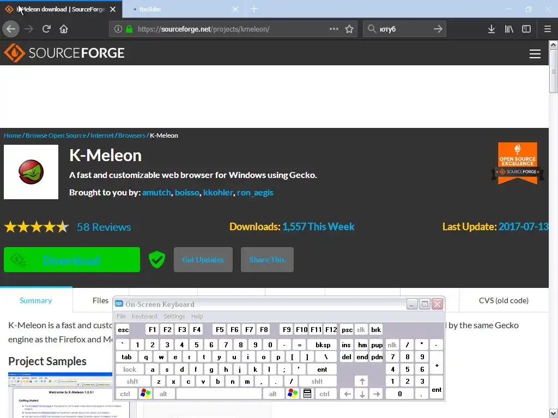Open the CVS (old code) tab

(504, 300)
